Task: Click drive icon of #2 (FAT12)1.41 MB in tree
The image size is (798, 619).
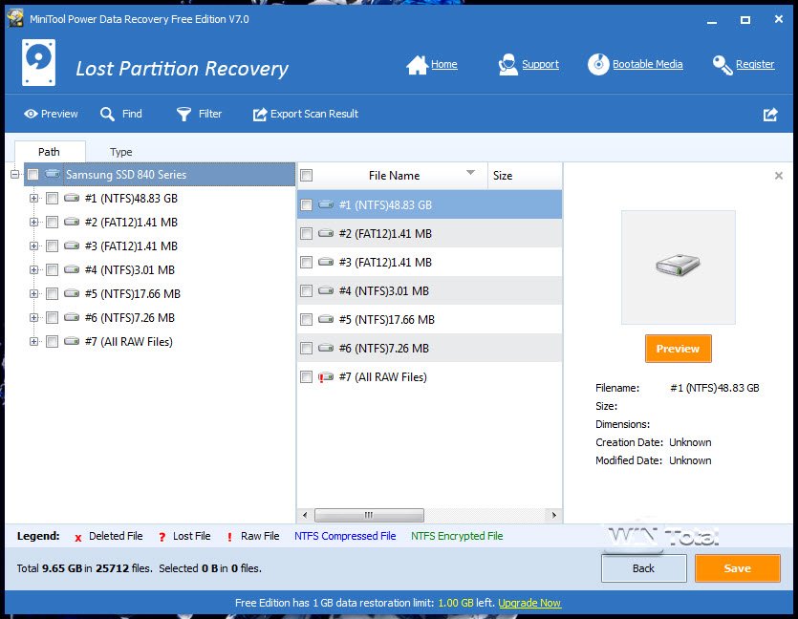Action: 72,222
